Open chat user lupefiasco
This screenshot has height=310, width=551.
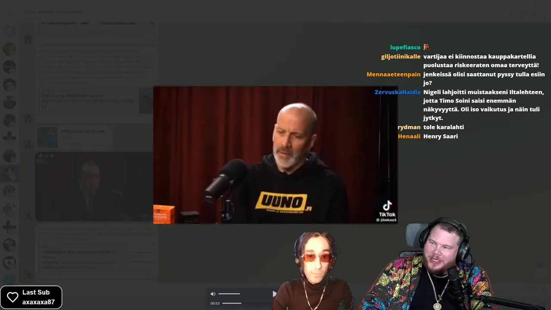click(405, 47)
